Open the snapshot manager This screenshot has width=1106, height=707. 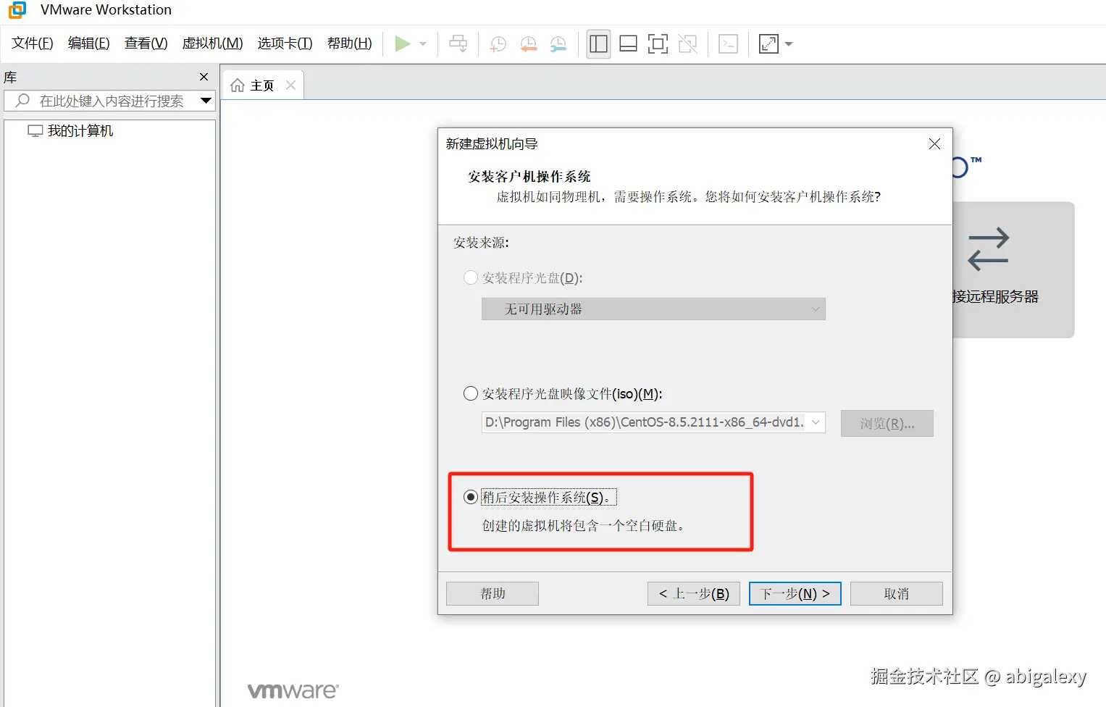[558, 43]
